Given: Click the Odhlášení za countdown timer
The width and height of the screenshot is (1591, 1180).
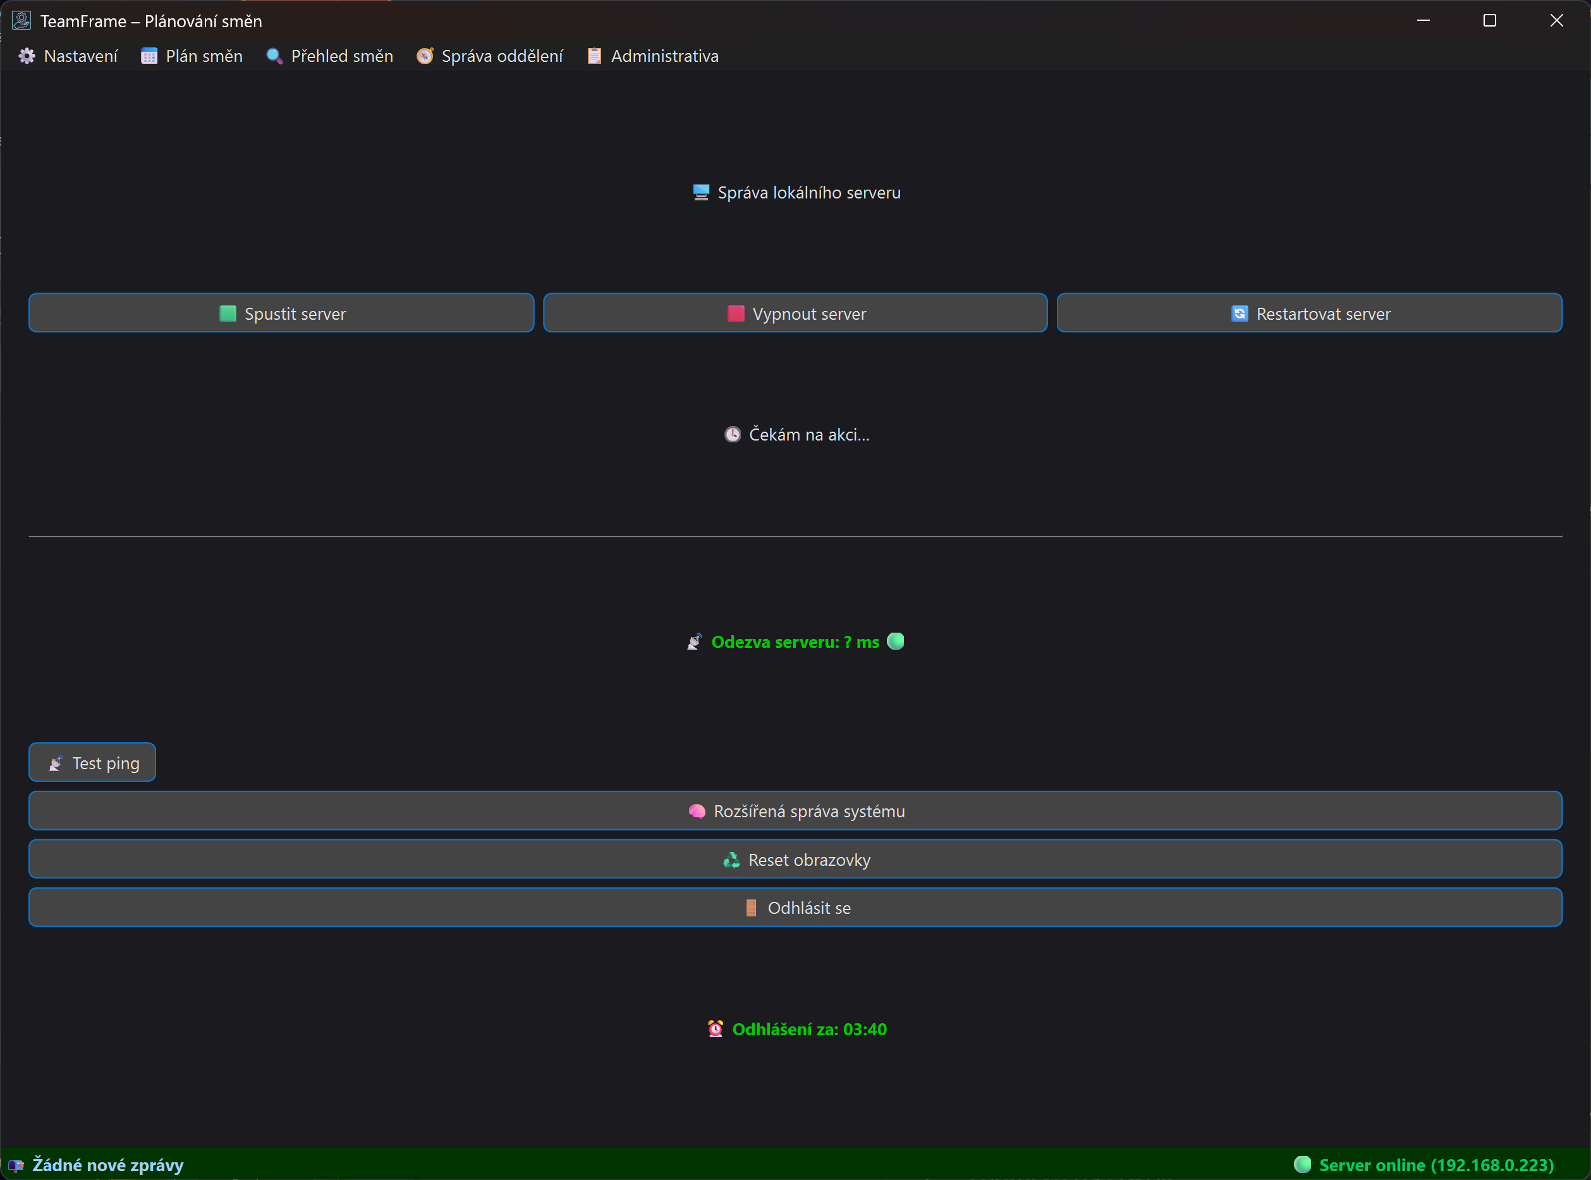Looking at the screenshot, I should [x=808, y=1030].
